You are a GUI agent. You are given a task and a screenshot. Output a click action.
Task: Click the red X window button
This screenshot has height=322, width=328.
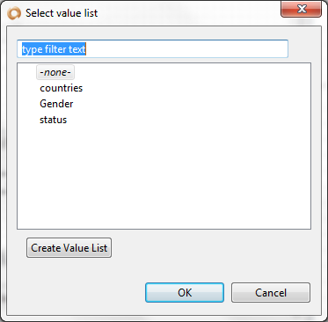pyautogui.click(x=301, y=10)
